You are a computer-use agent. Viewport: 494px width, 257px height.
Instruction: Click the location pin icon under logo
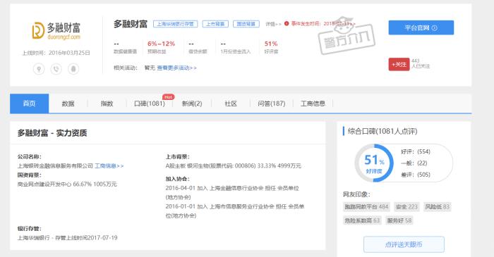point(39,69)
